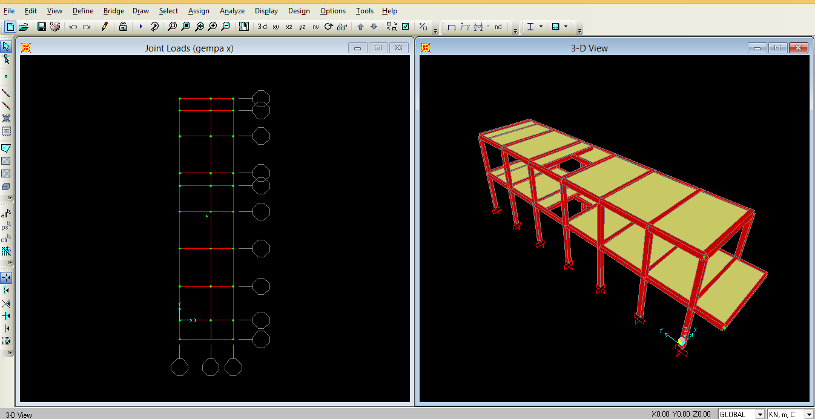Save the model with disk icon
Viewport: 815px width, 419px height.
42,27
